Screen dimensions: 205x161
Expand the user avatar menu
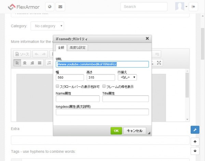(x=181, y=6)
